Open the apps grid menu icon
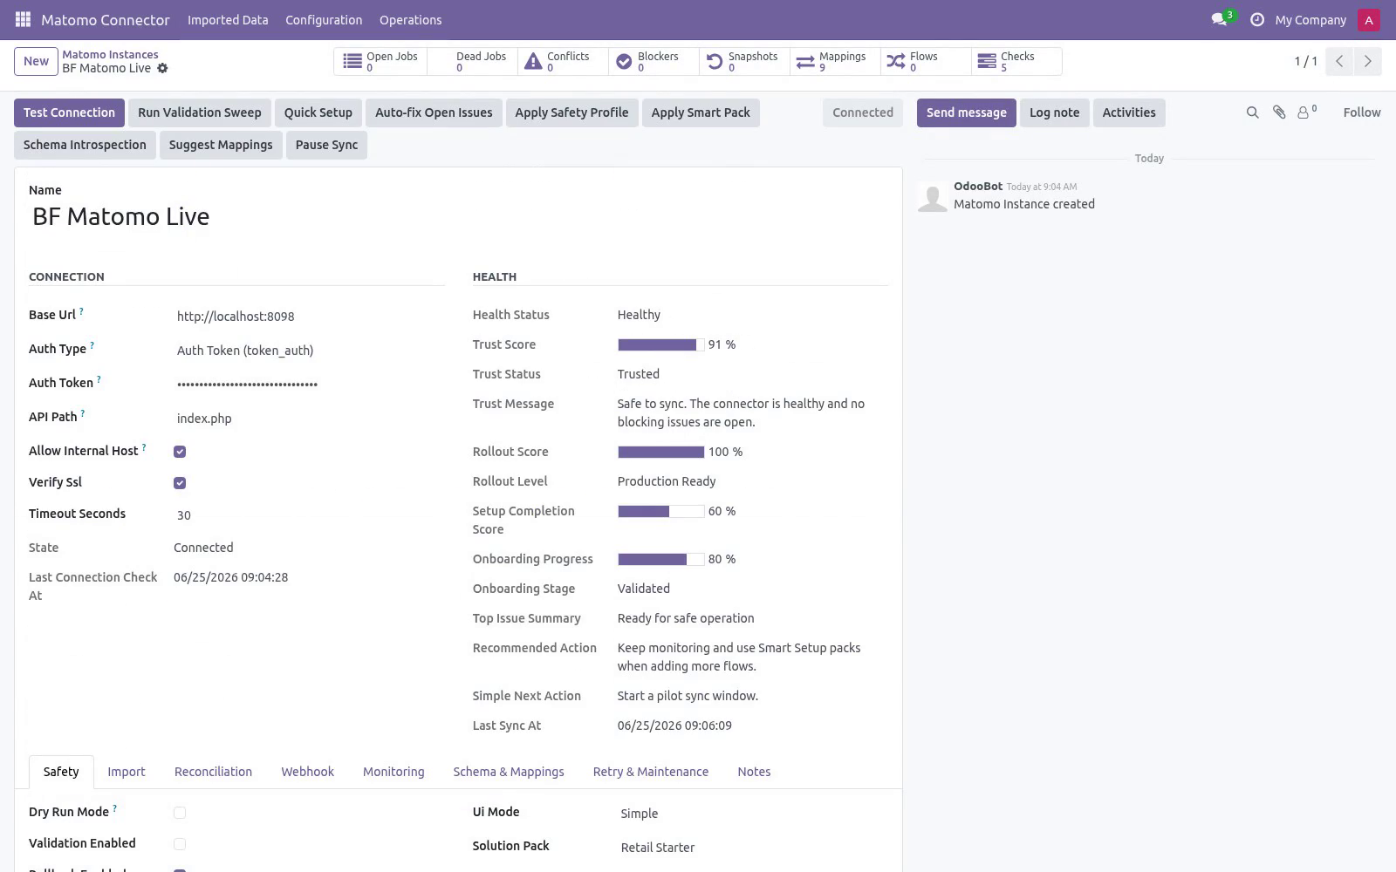This screenshot has height=872, width=1396. pos(23,19)
